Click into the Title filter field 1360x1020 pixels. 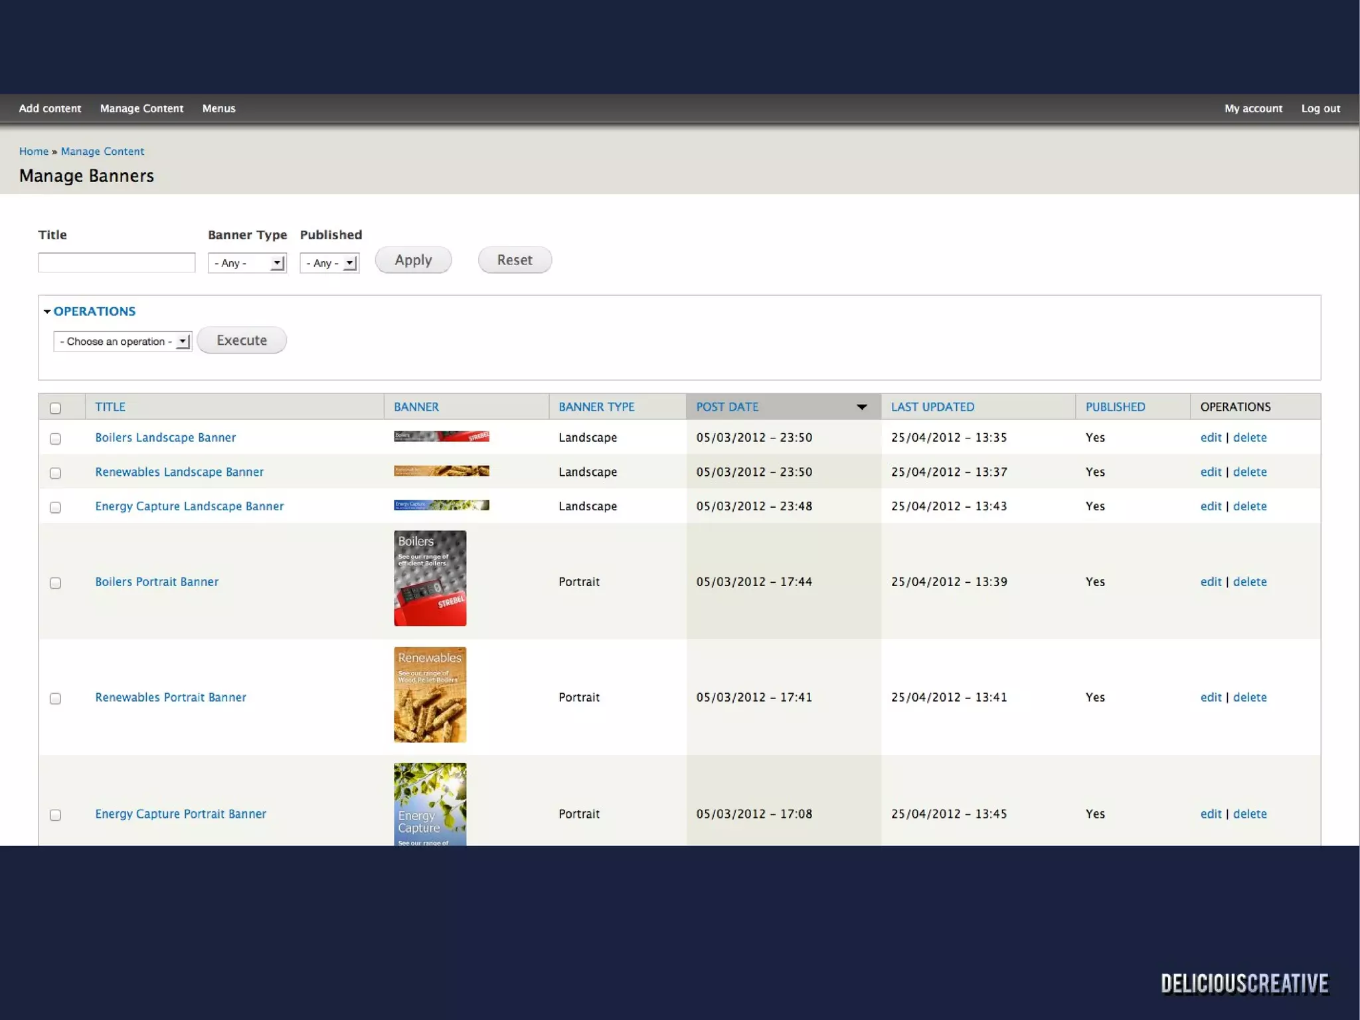coord(117,262)
